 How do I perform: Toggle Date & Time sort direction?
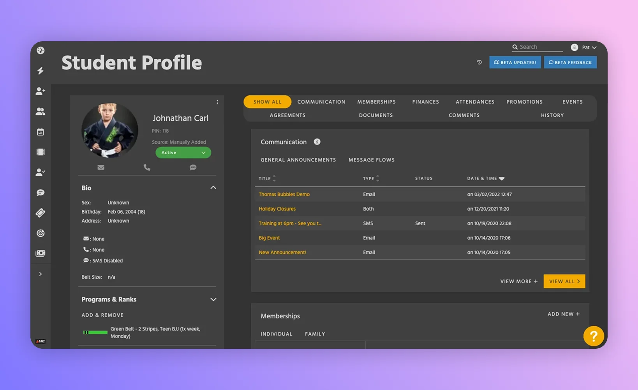click(x=501, y=178)
